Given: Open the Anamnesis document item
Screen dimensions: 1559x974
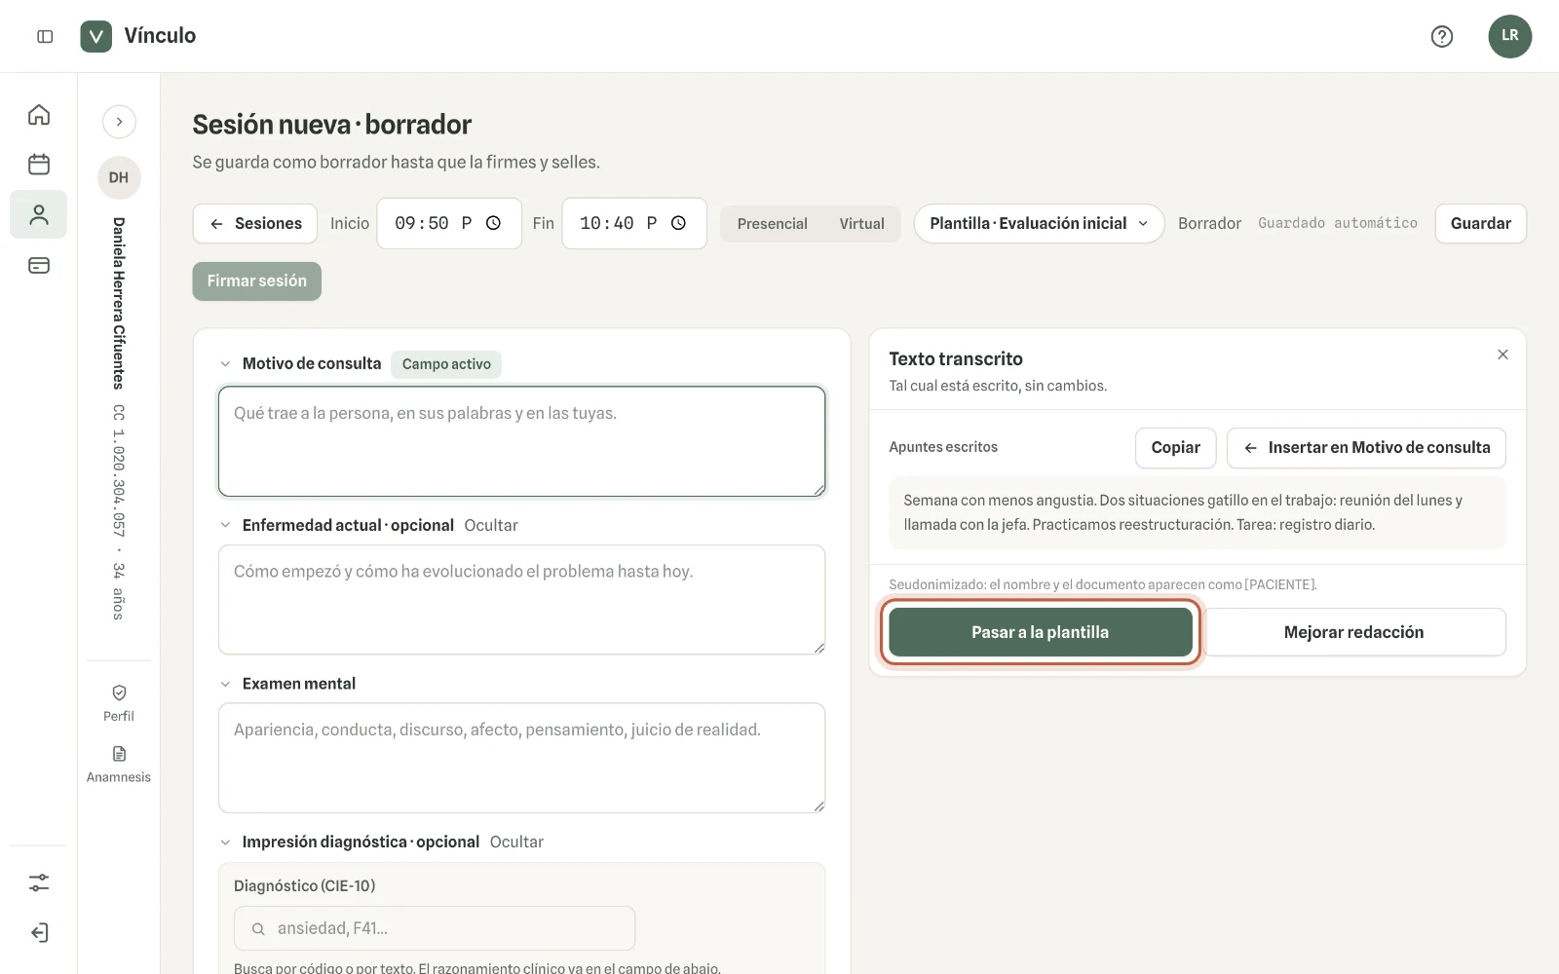Looking at the screenshot, I should coord(119,764).
